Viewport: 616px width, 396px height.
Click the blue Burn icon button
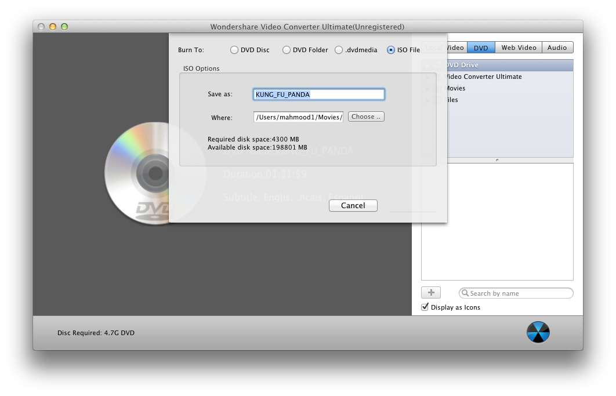pyautogui.click(x=538, y=332)
